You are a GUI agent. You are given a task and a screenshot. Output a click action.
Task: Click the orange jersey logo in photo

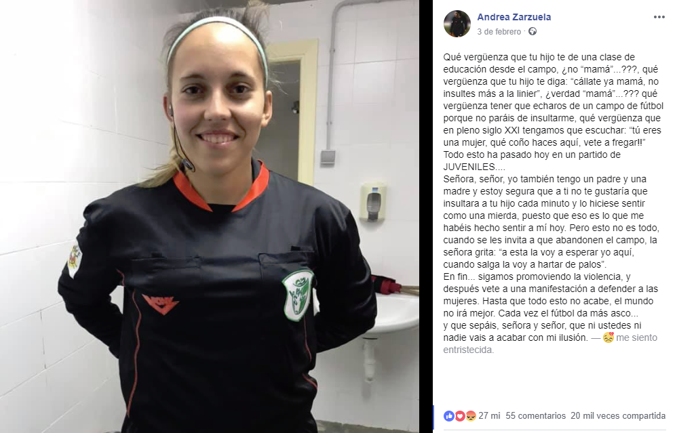[x=160, y=304]
